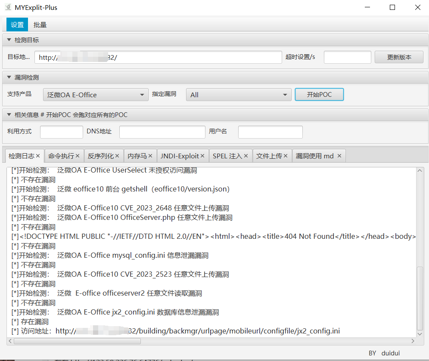The width and height of the screenshot is (429, 361).
Task: Click the log scroll-left arrow
Action: [x=10, y=341]
